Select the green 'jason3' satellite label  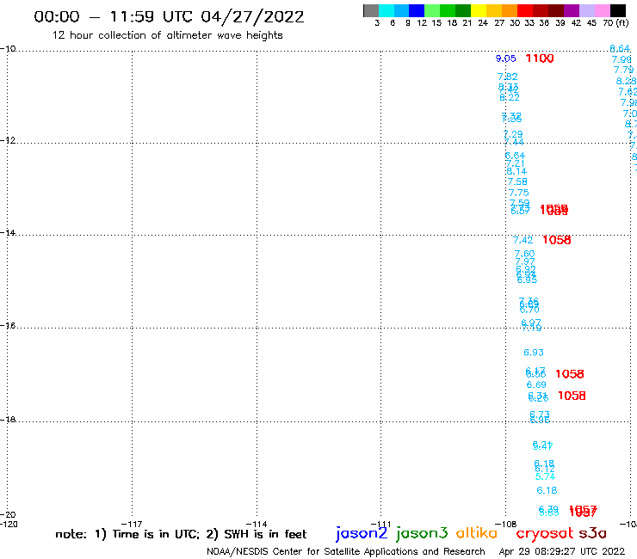pos(422,533)
